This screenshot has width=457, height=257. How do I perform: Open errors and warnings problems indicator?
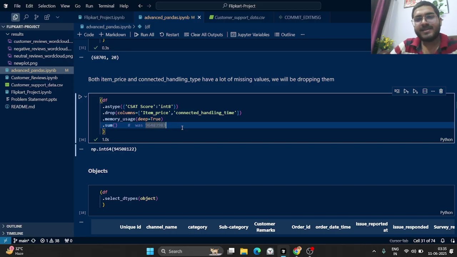[50, 241]
